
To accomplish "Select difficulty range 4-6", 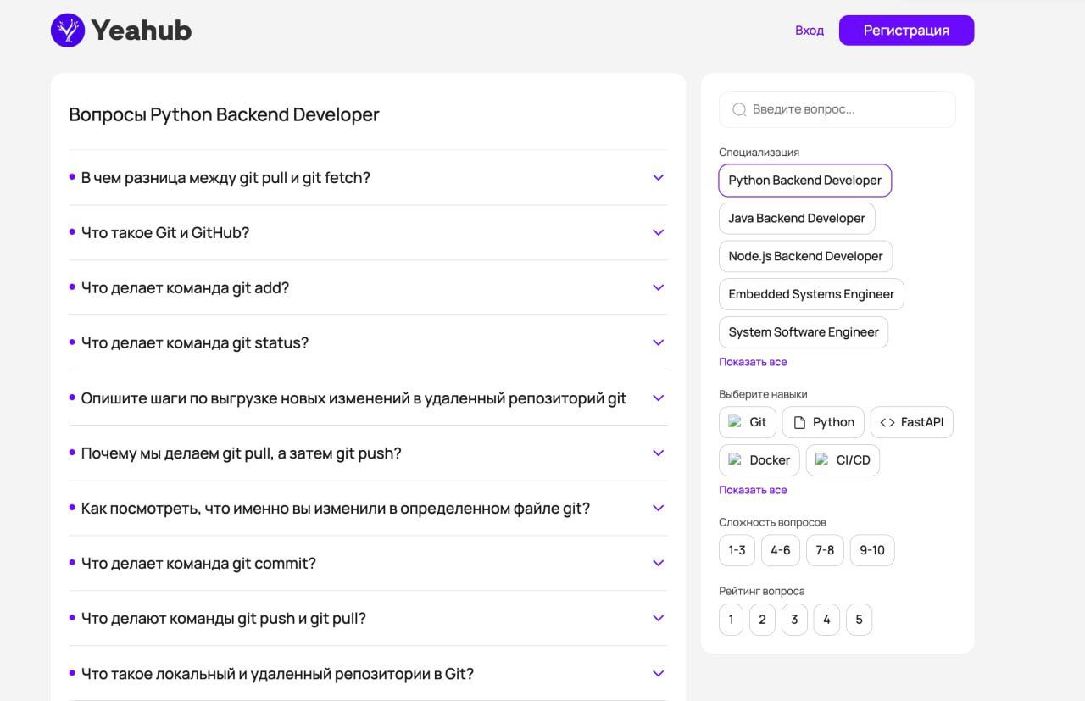I will [781, 550].
